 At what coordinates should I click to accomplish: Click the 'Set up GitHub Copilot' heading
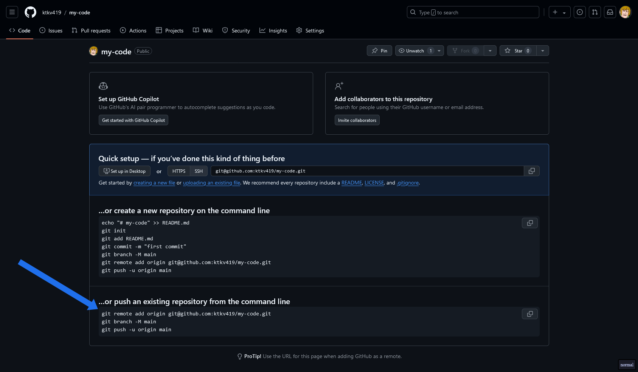[x=129, y=99]
